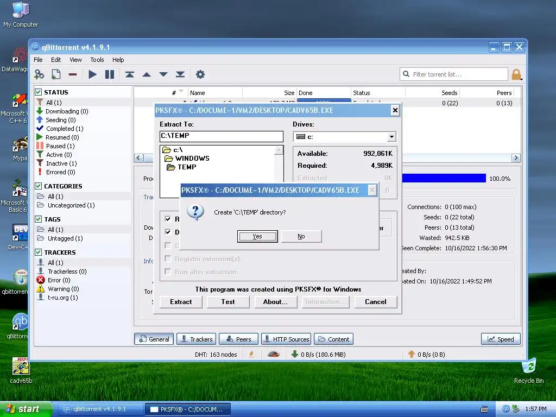Click the add torrent file icon

[x=56, y=74]
